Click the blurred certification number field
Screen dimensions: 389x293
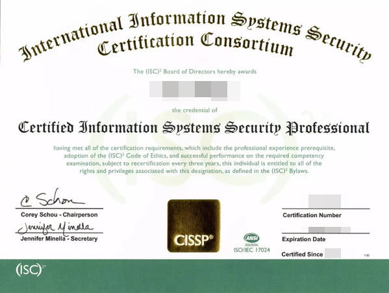click(x=325, y=201)
